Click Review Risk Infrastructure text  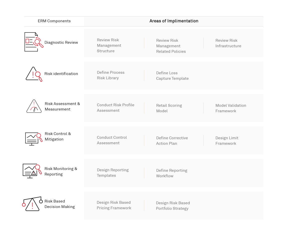point(228,43)
